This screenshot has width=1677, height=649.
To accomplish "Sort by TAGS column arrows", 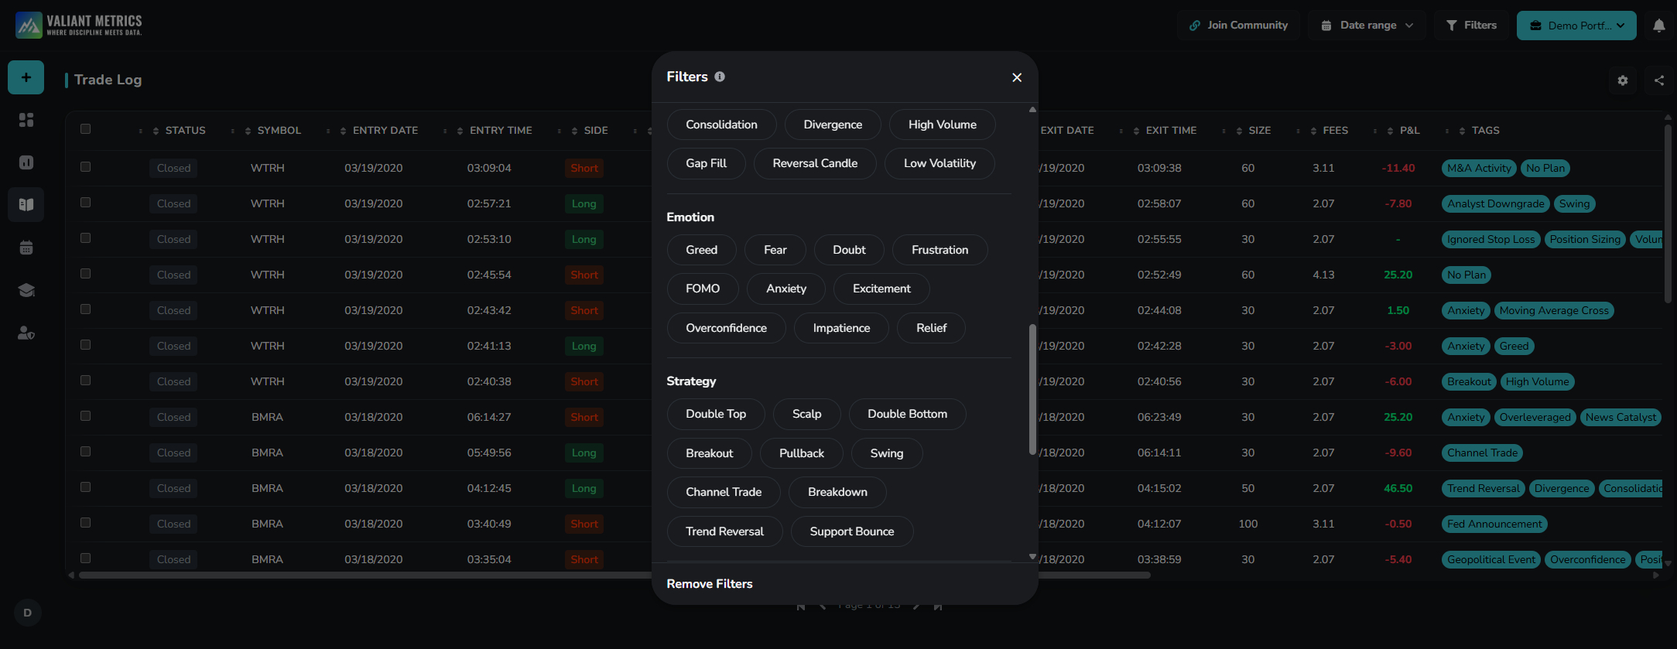I will click(1463, 131).
